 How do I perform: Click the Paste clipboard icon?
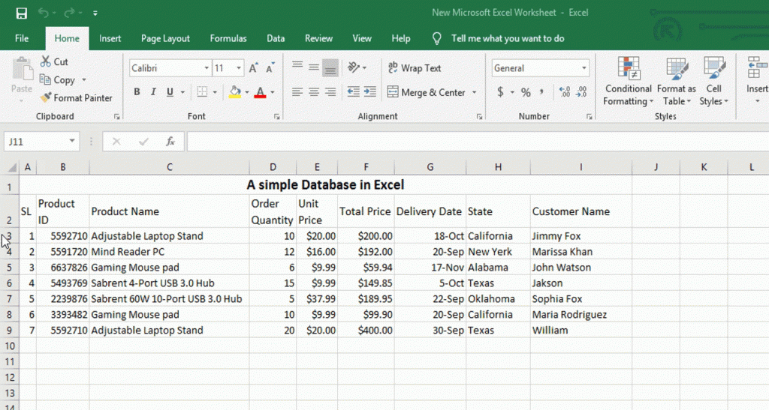point(22,69)
